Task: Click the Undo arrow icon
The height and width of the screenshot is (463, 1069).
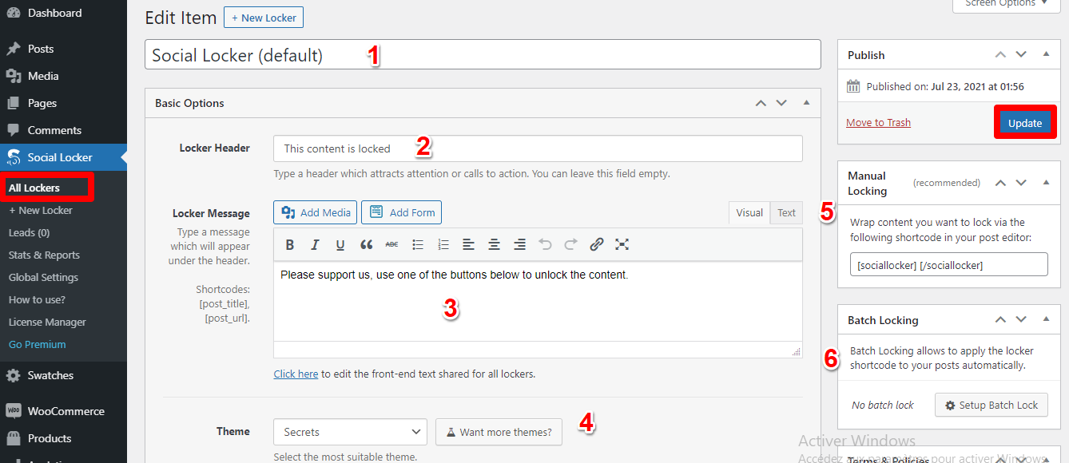Action: click(545, 245)
